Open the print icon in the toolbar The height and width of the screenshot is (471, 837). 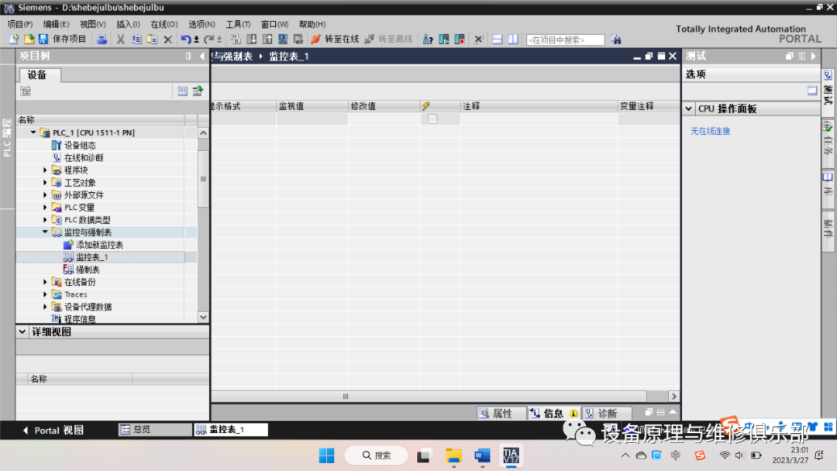pos(101,39)
